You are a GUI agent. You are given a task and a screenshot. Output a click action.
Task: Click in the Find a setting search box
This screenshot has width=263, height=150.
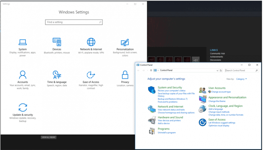tap(74, 22)
